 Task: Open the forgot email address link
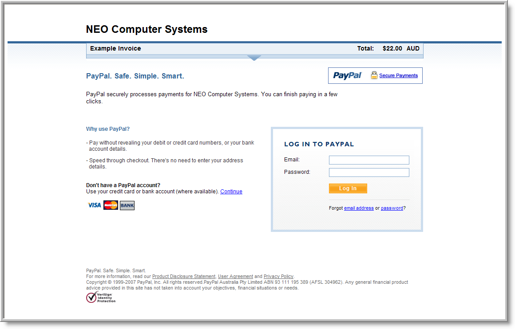click(x=359, y=208)
